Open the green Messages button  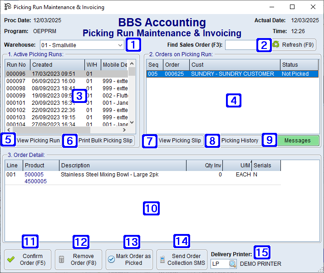point(297,141)
